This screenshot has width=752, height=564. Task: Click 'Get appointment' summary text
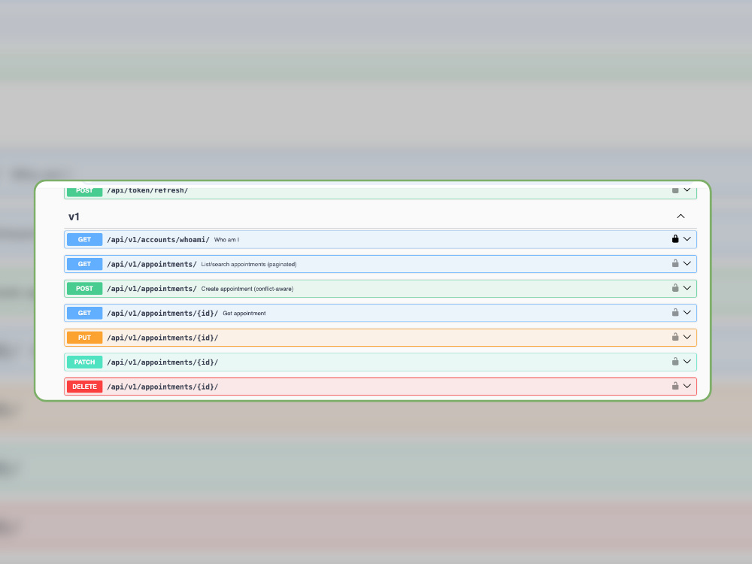[x=244, y=313]
